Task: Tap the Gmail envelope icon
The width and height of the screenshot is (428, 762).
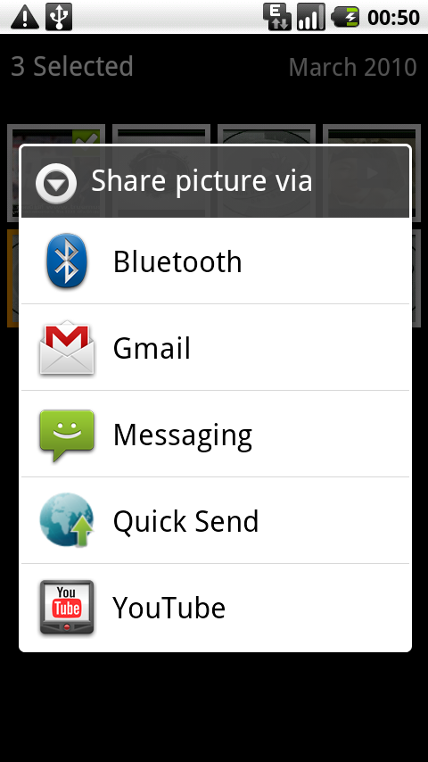Action: [x=67, y=348]
